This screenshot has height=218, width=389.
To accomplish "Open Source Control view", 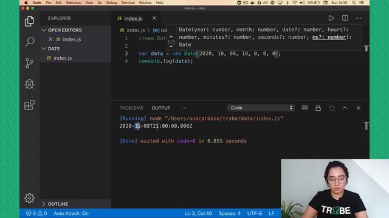I will 29,63.
